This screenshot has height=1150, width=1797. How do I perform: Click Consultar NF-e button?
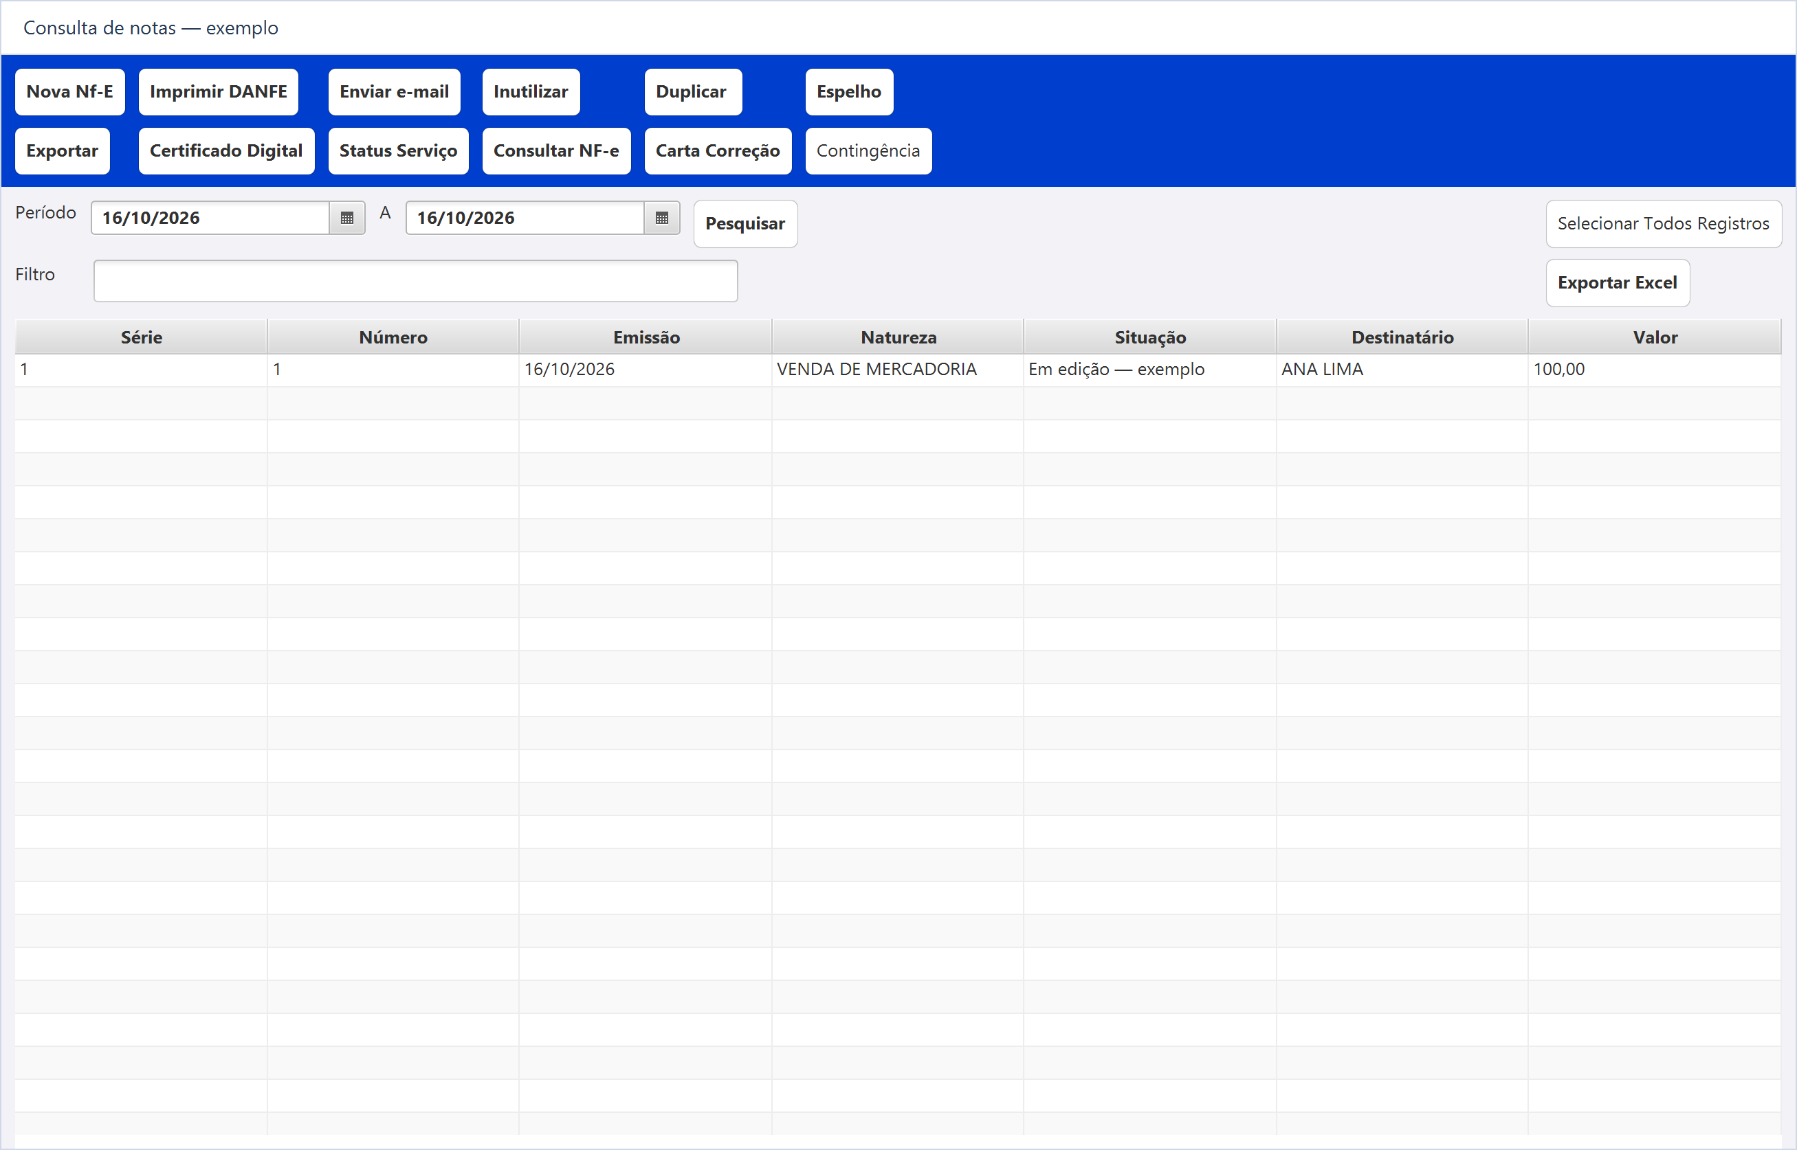click(x=556, y=151)
